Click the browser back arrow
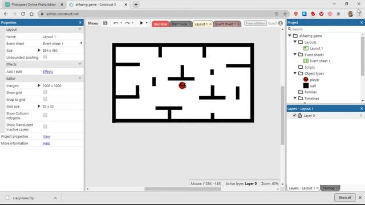 click(6, 14)
